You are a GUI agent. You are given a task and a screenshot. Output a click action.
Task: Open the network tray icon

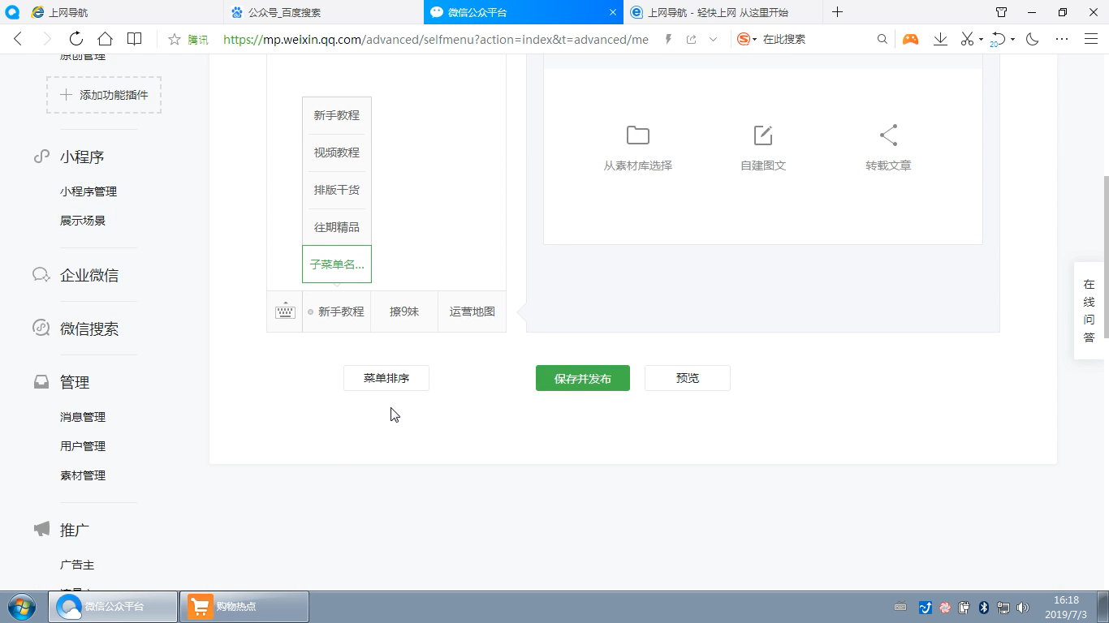pos(1003,607)
